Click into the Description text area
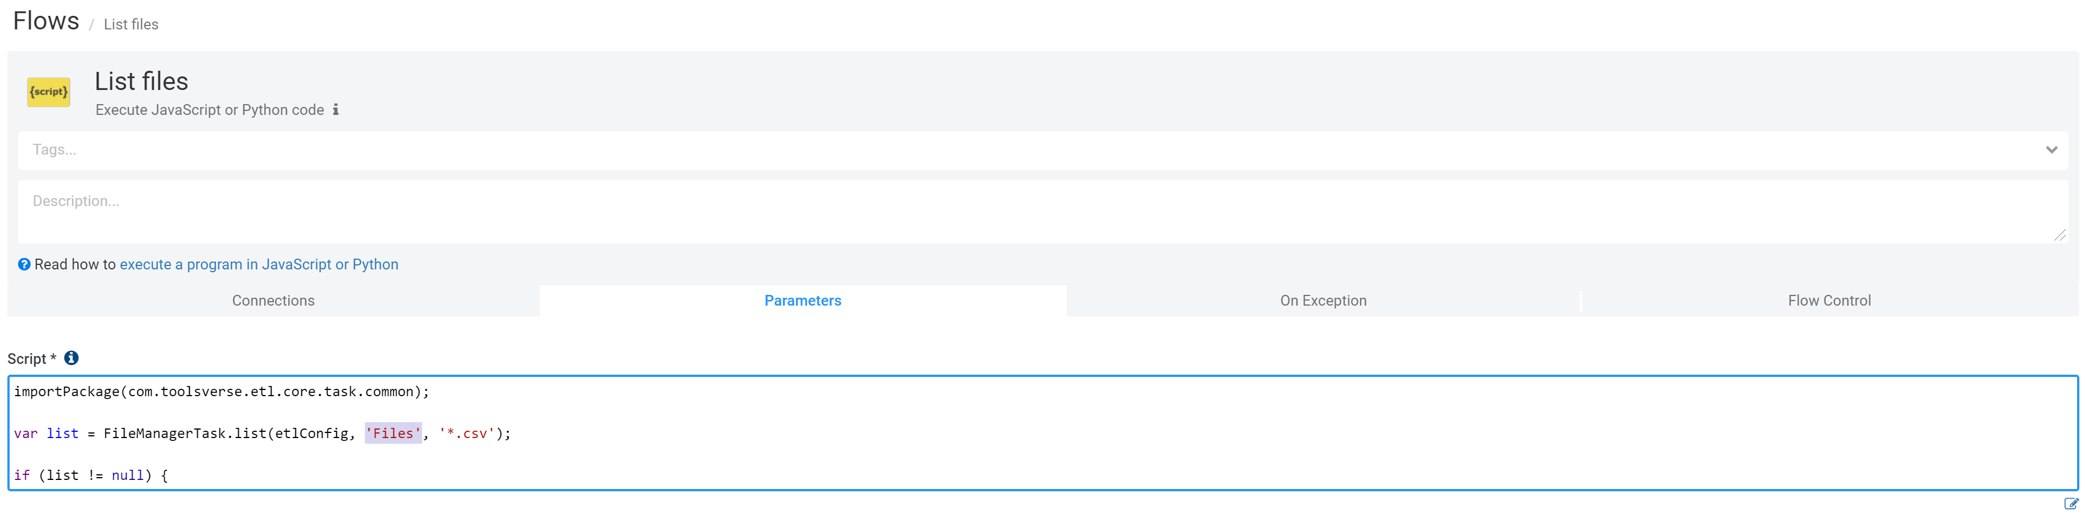 pos(1042,211)
